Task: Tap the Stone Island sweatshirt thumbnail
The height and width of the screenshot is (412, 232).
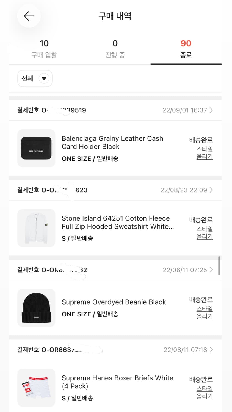Action: pyautogui.click(x=36, y=228)
